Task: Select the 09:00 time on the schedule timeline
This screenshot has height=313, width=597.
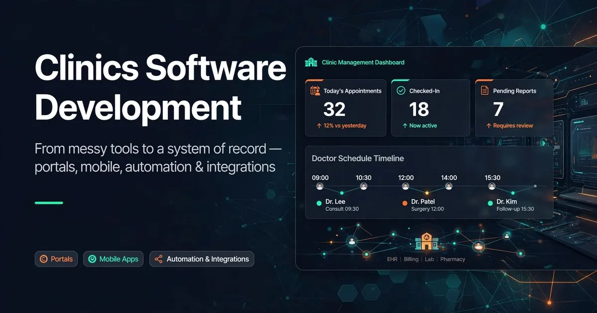Action: pyautogui.click(x=319, y=177)
